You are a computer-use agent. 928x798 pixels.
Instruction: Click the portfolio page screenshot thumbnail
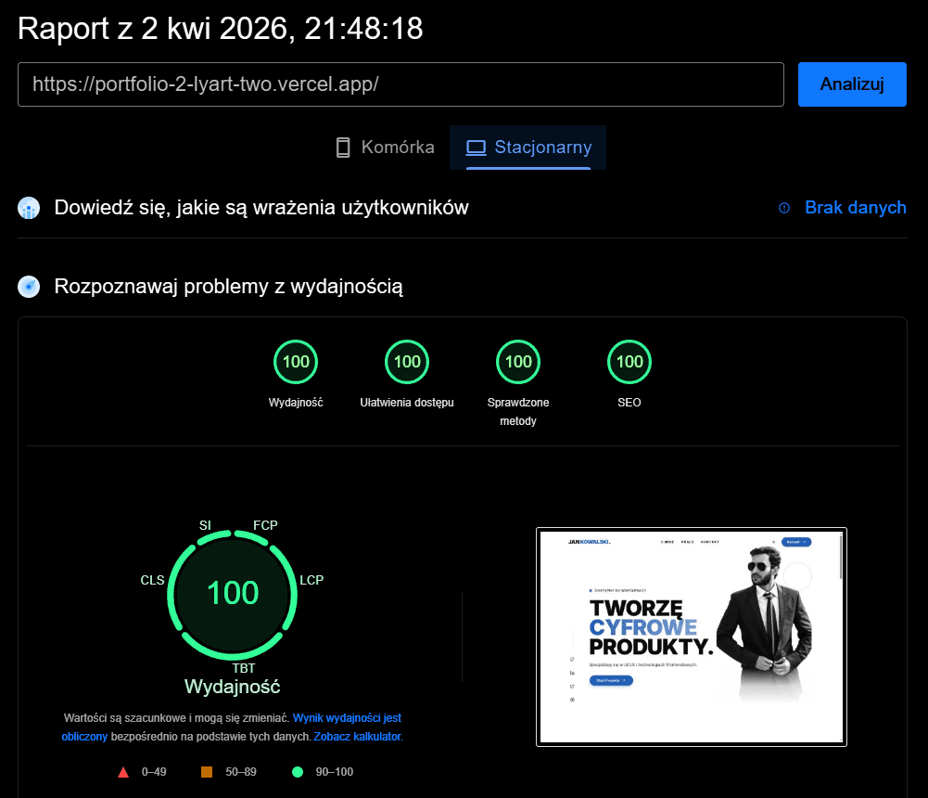point(692,637)
